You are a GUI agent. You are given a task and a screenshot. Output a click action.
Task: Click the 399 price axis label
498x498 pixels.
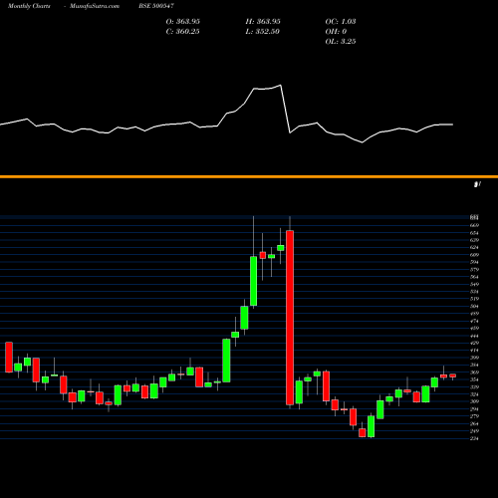point(474,358)
